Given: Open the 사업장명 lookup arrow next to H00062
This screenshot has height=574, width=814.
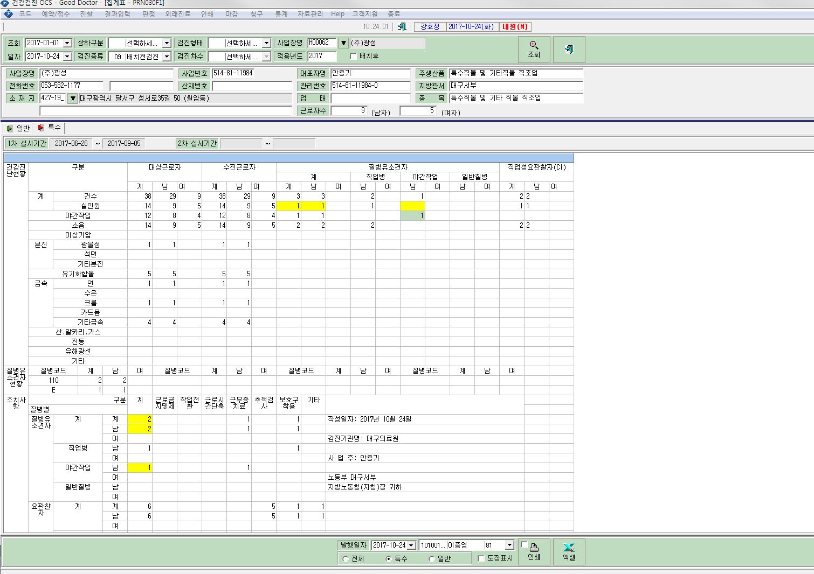Looking at the screenshot, I should (343, 43).
